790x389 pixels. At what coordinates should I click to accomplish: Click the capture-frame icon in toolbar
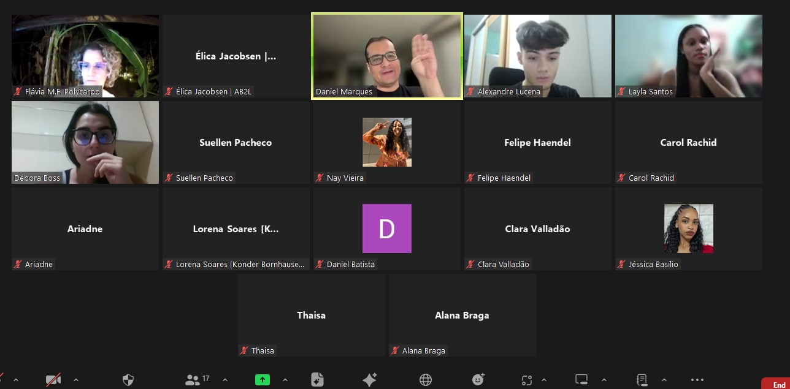click(527, 380)
